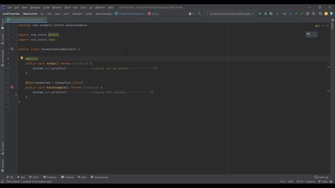Open the Git tool window button

click(10, 177)
